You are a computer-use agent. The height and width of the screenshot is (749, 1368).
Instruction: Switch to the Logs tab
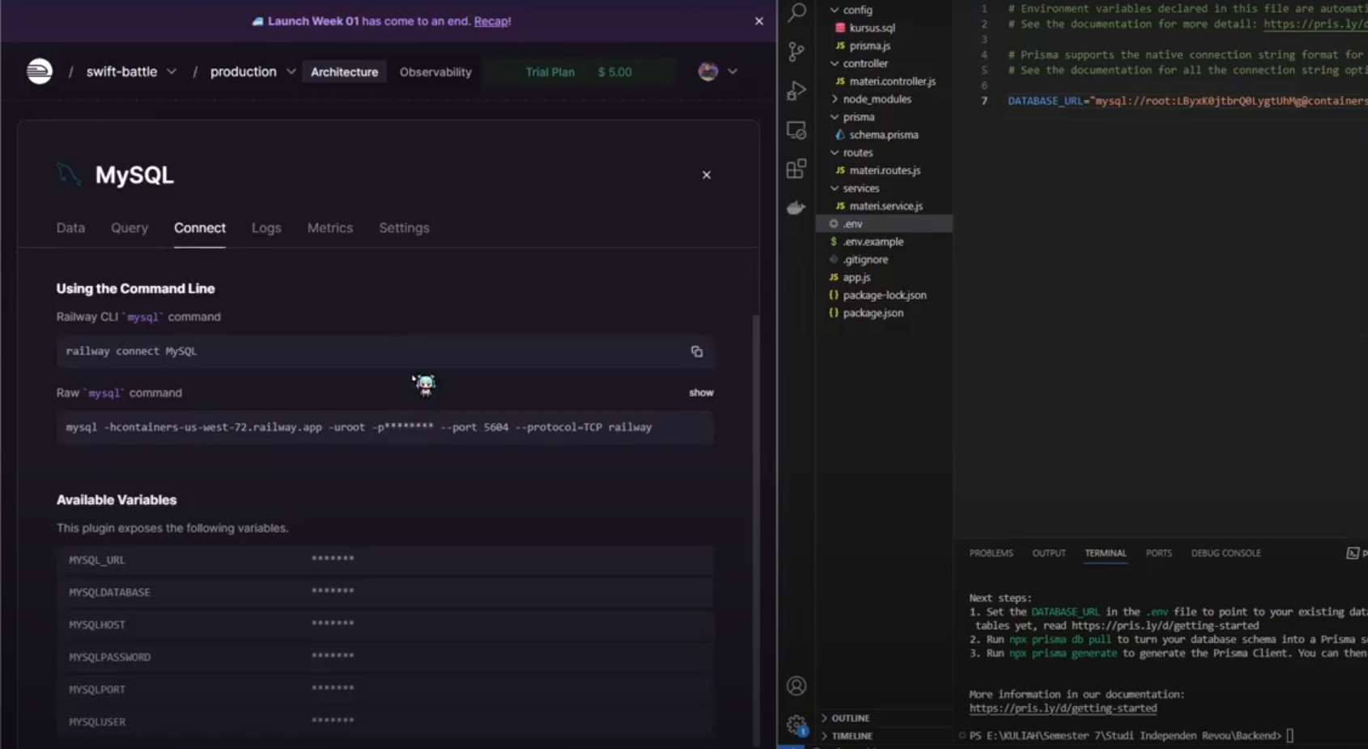point(266,228)
